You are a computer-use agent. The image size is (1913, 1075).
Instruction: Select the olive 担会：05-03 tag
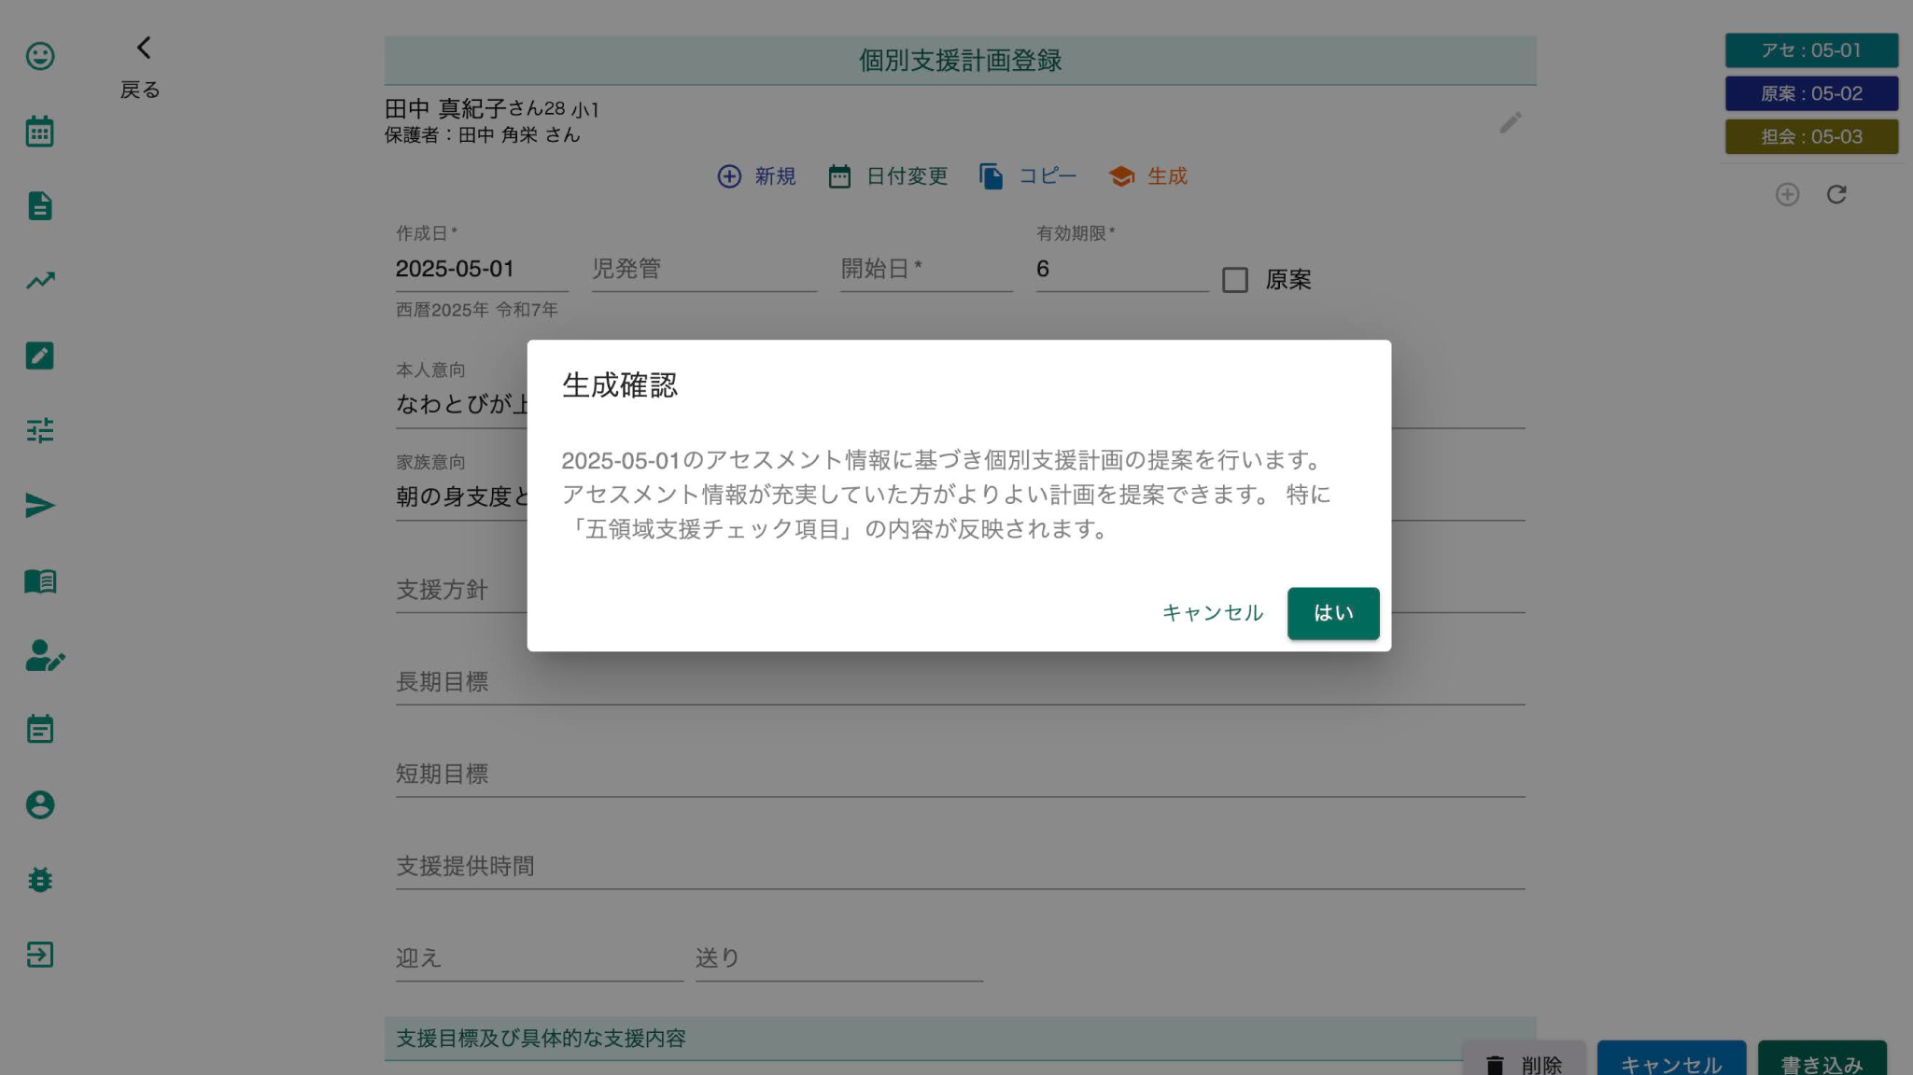1810,136
